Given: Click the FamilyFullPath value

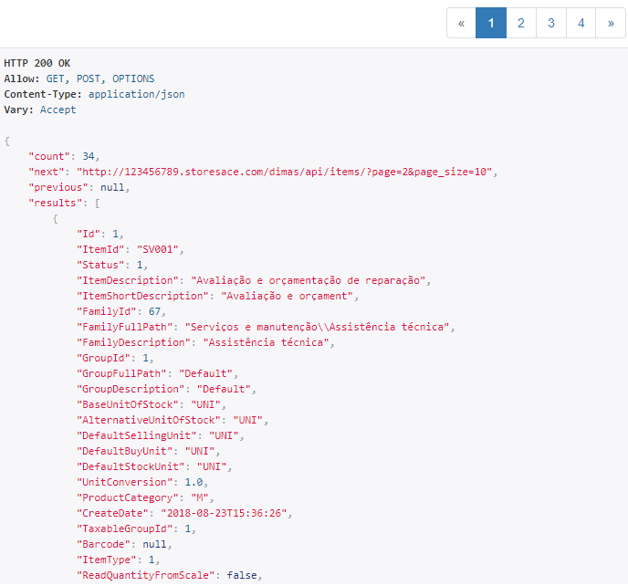Looking at the screenshot, I should point(318,328).
